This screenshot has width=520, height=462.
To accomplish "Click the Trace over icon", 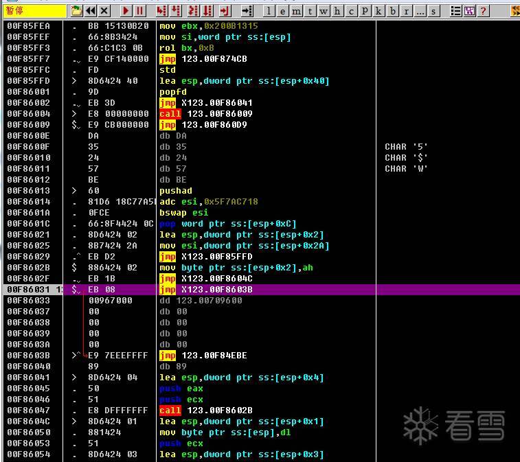I will click(207, 11).
